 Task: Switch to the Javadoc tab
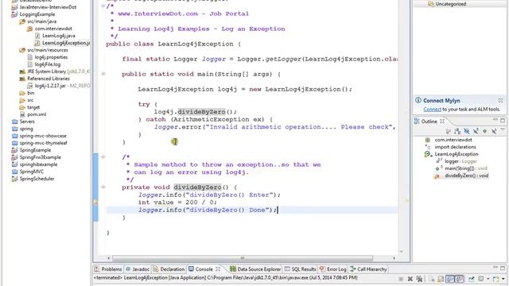pos(138,269)
